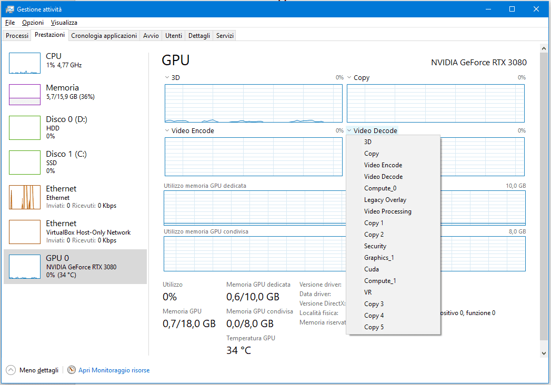Viewport: 551px width, 385px height.
Task: Open the Copy engine graph dropdown
Action: click(349, 78)
